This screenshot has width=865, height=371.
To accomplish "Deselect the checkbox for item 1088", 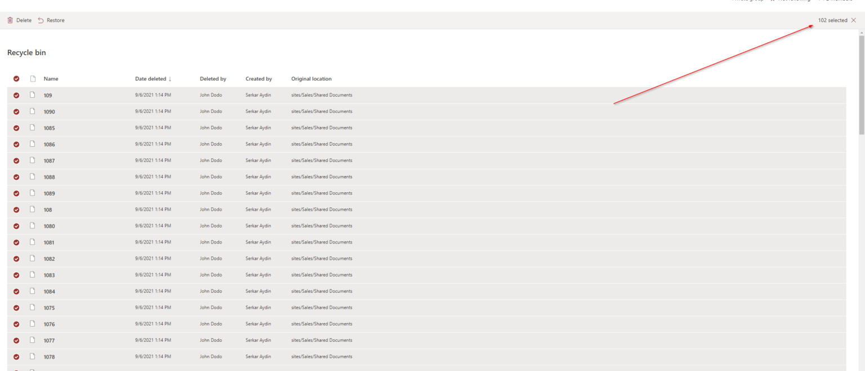I will [x=16, y=177].
